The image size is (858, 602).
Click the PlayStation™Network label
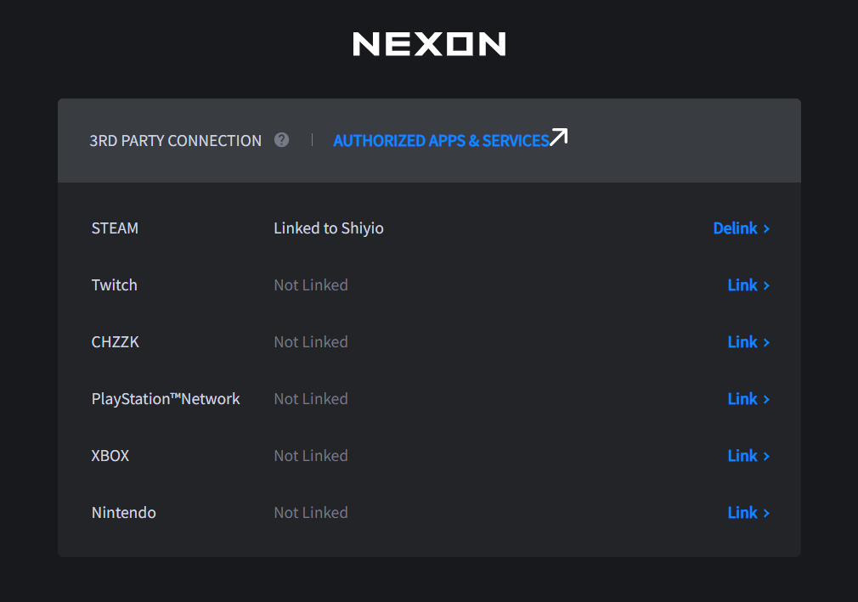[166, 399]
